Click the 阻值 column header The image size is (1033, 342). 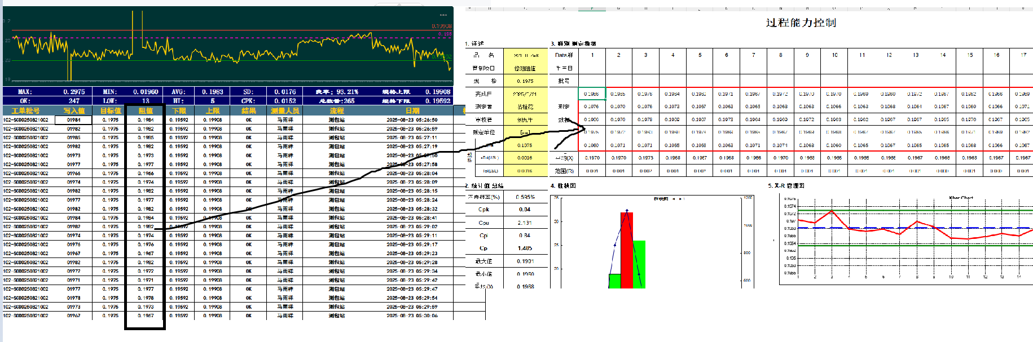click(x=146, y=111)
